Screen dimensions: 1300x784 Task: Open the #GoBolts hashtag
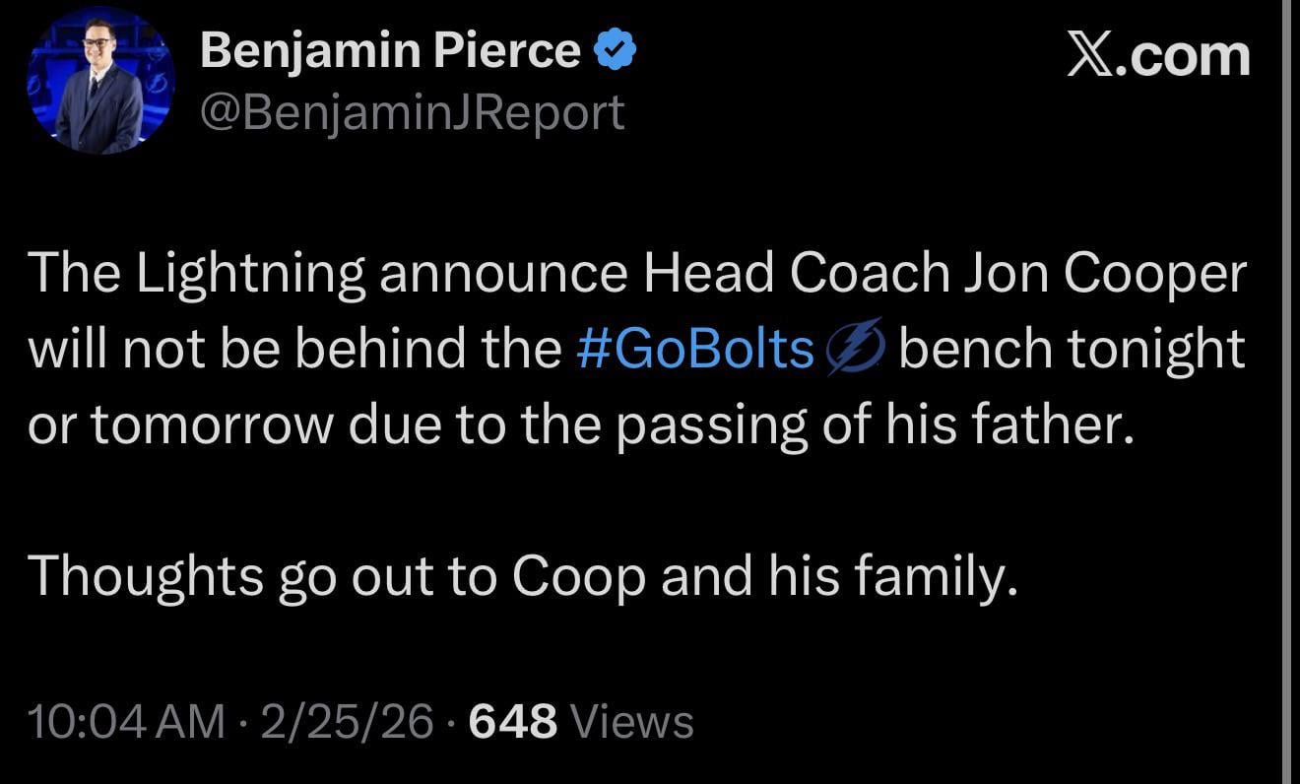695,350
